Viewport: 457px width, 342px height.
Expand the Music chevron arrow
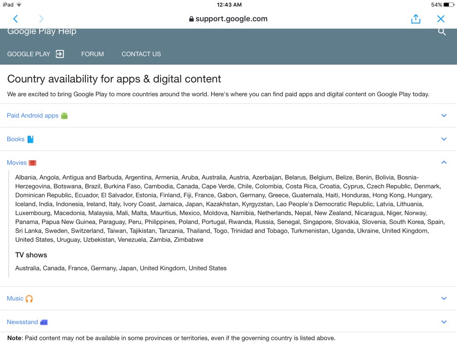tap(444, 298)
